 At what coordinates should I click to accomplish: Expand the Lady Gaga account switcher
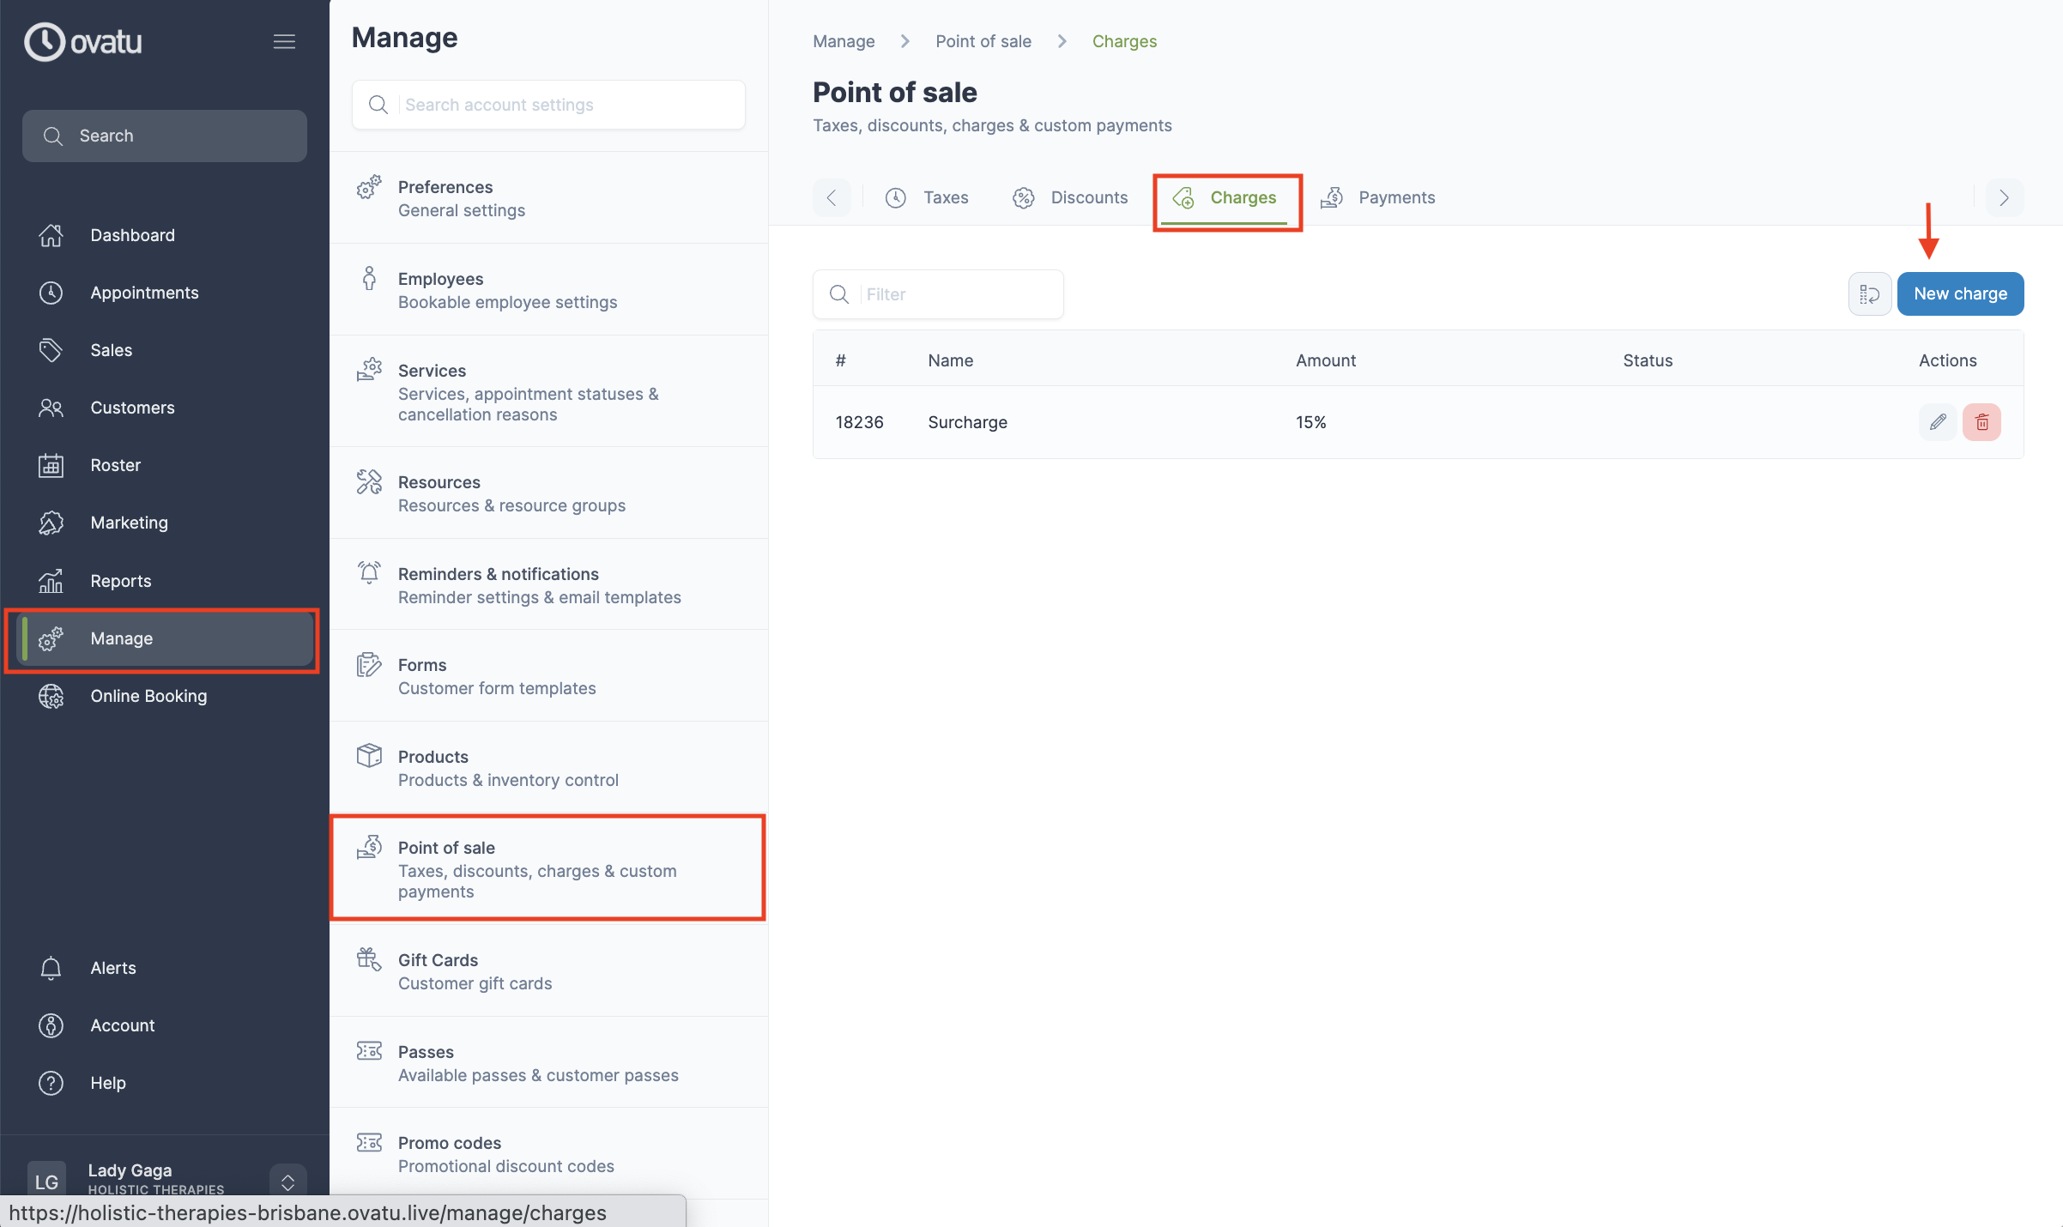click(x=287, y=1182)
